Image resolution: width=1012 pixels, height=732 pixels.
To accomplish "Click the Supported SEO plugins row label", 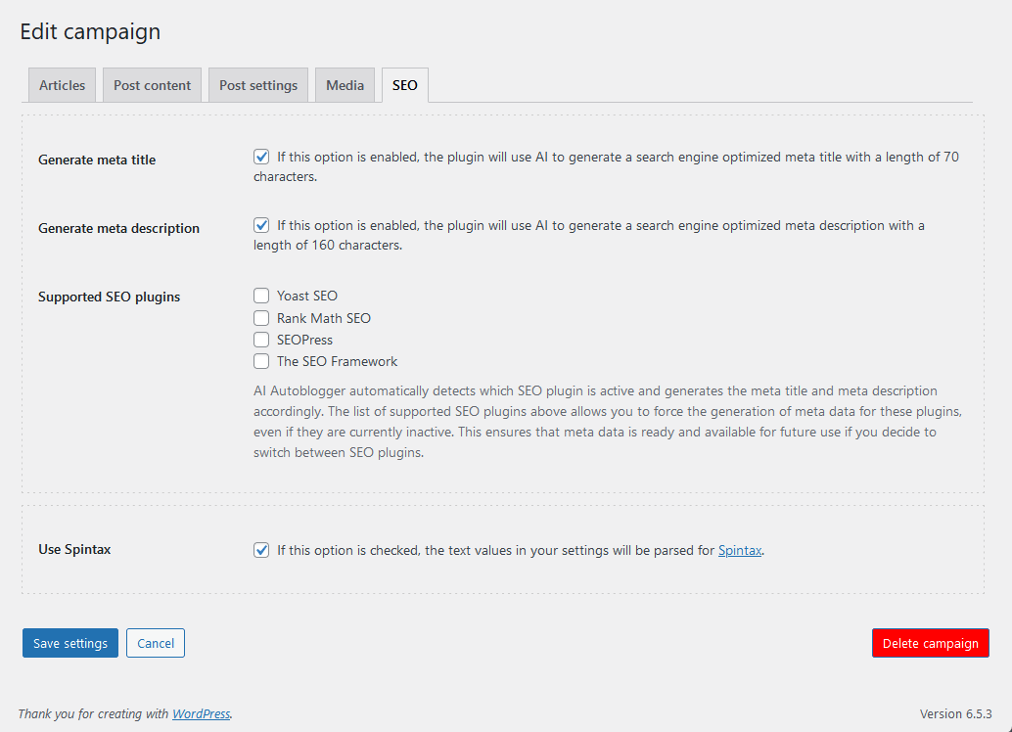I will coord(109,297).
